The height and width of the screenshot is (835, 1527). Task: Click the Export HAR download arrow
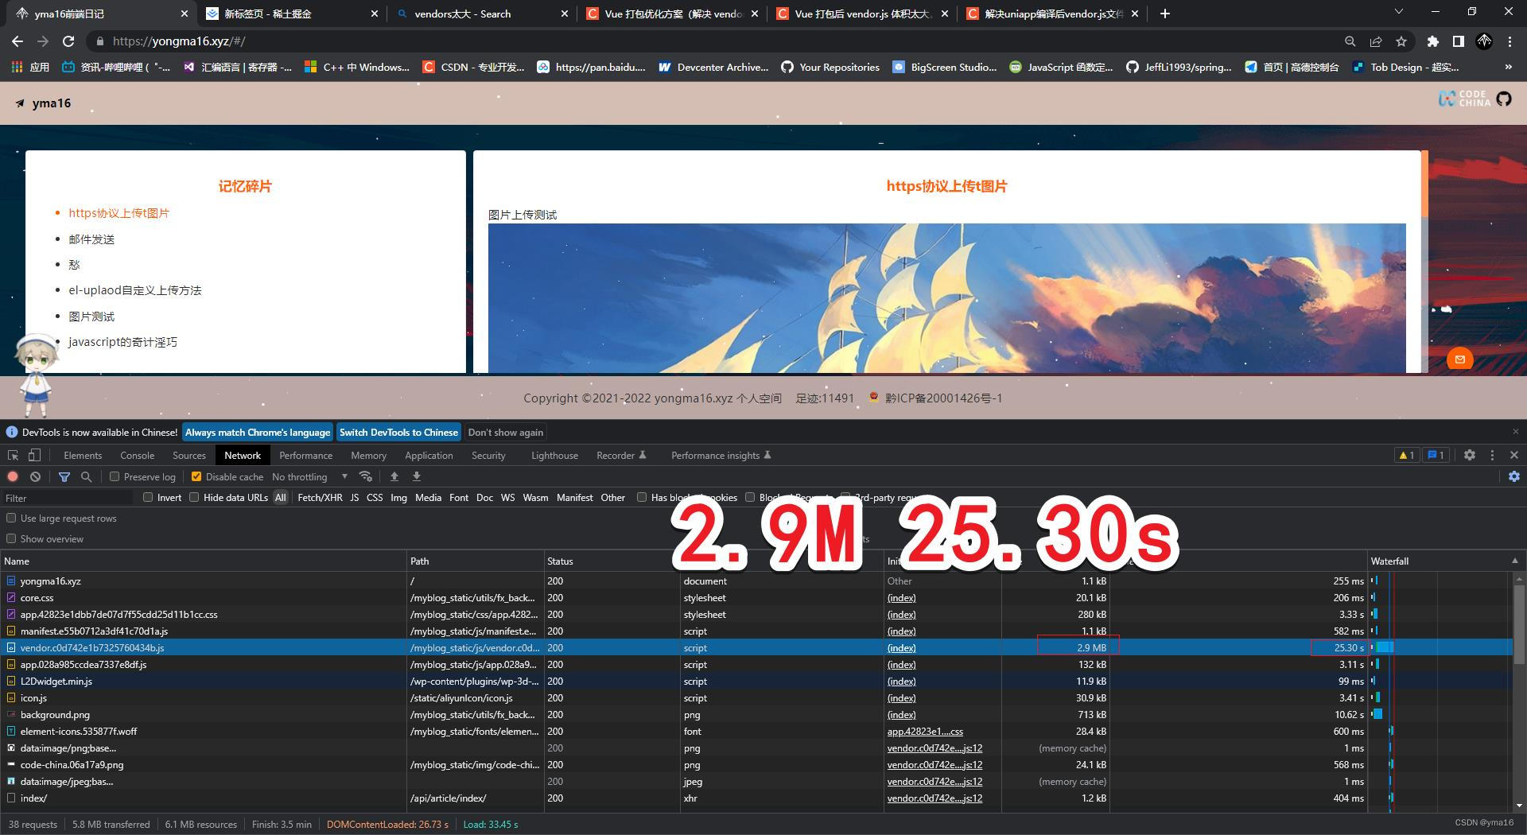416,476
